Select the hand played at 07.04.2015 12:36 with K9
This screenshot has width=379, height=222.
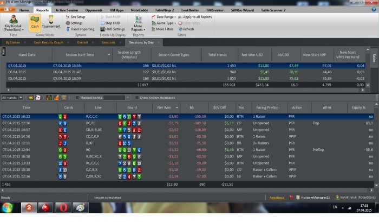coord(187,123)
